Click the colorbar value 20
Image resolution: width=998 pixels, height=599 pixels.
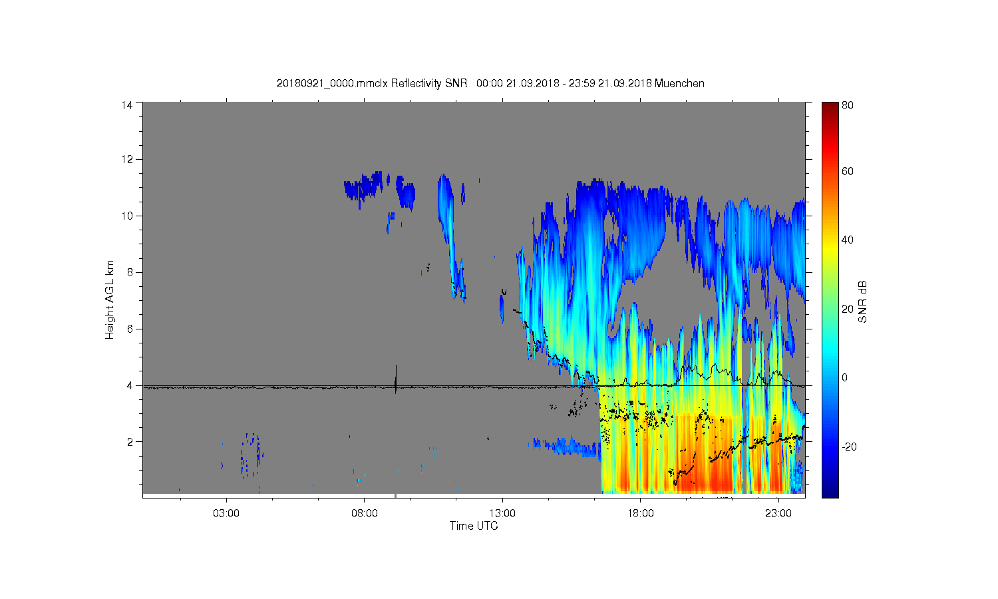tap(848, 309)
